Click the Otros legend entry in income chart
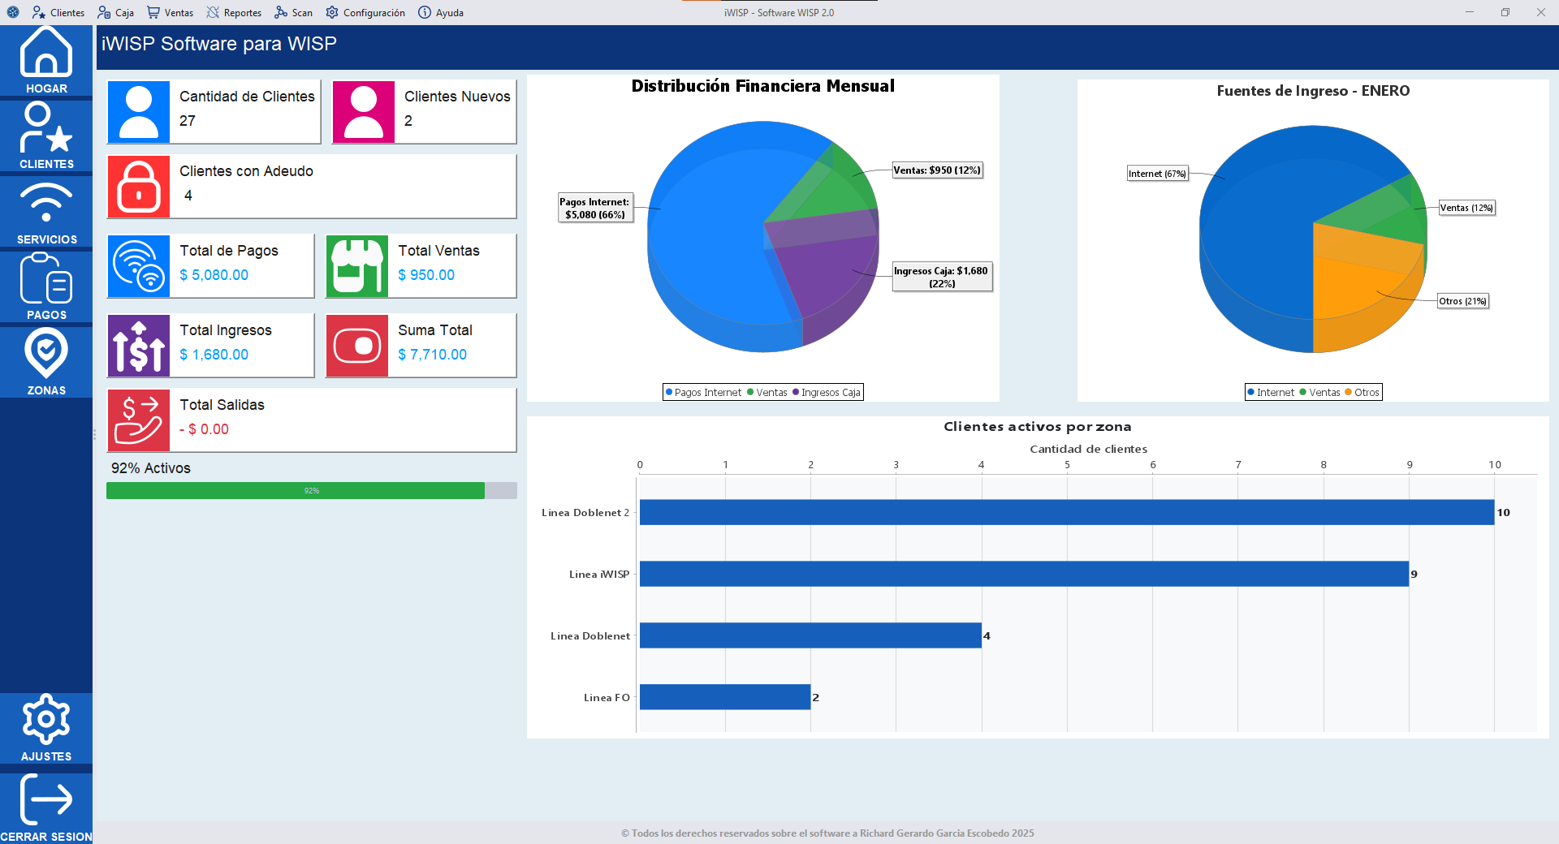The image size is (1559, 844). coord(1363,393)
